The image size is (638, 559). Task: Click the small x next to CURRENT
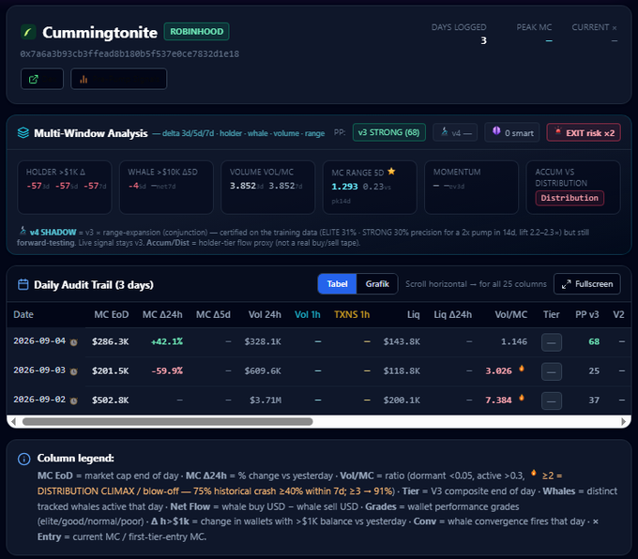pyautogui.click(x=615, y=28)
